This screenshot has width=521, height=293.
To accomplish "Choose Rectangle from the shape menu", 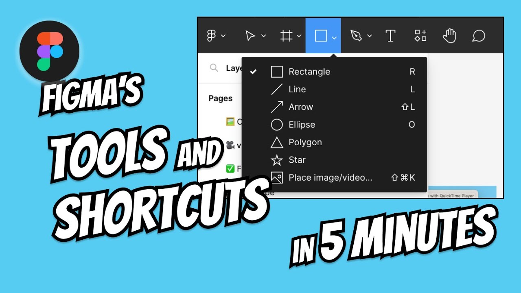I will (x=334, y=72).
